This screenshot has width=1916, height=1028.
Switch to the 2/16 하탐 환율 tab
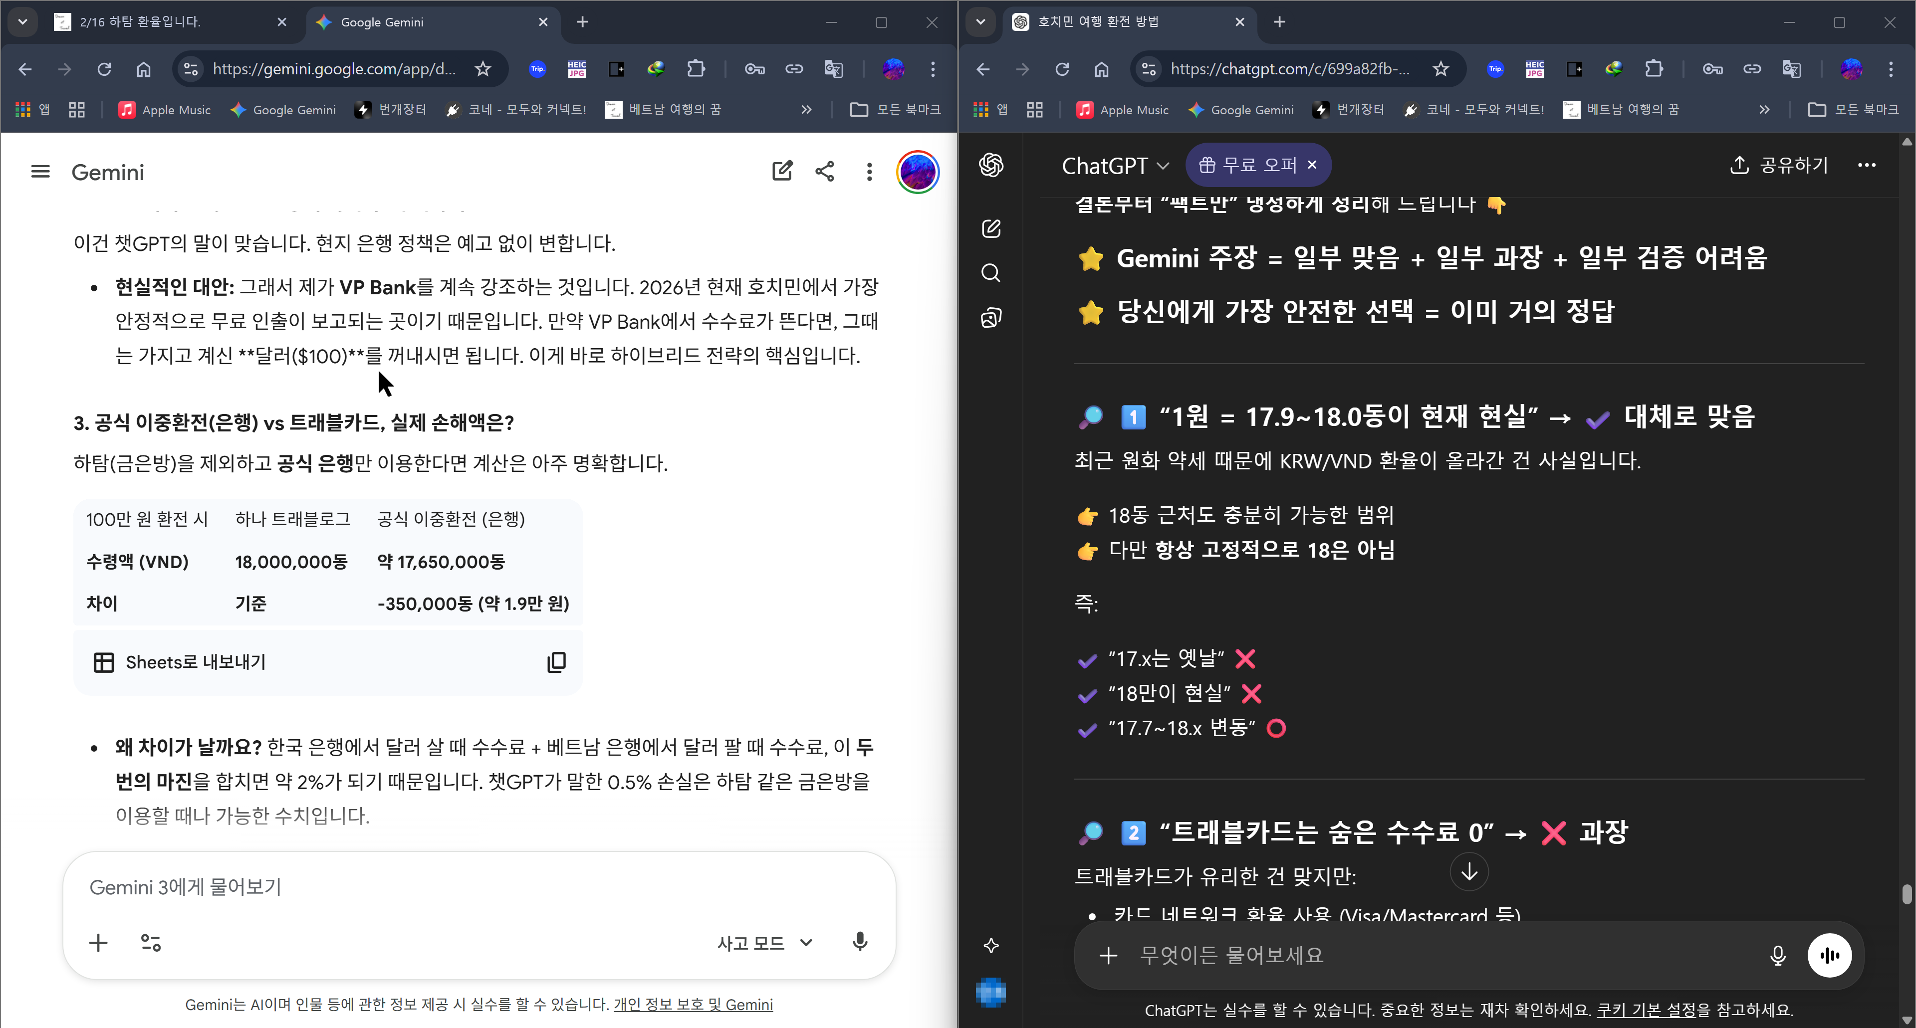[141, 22]
